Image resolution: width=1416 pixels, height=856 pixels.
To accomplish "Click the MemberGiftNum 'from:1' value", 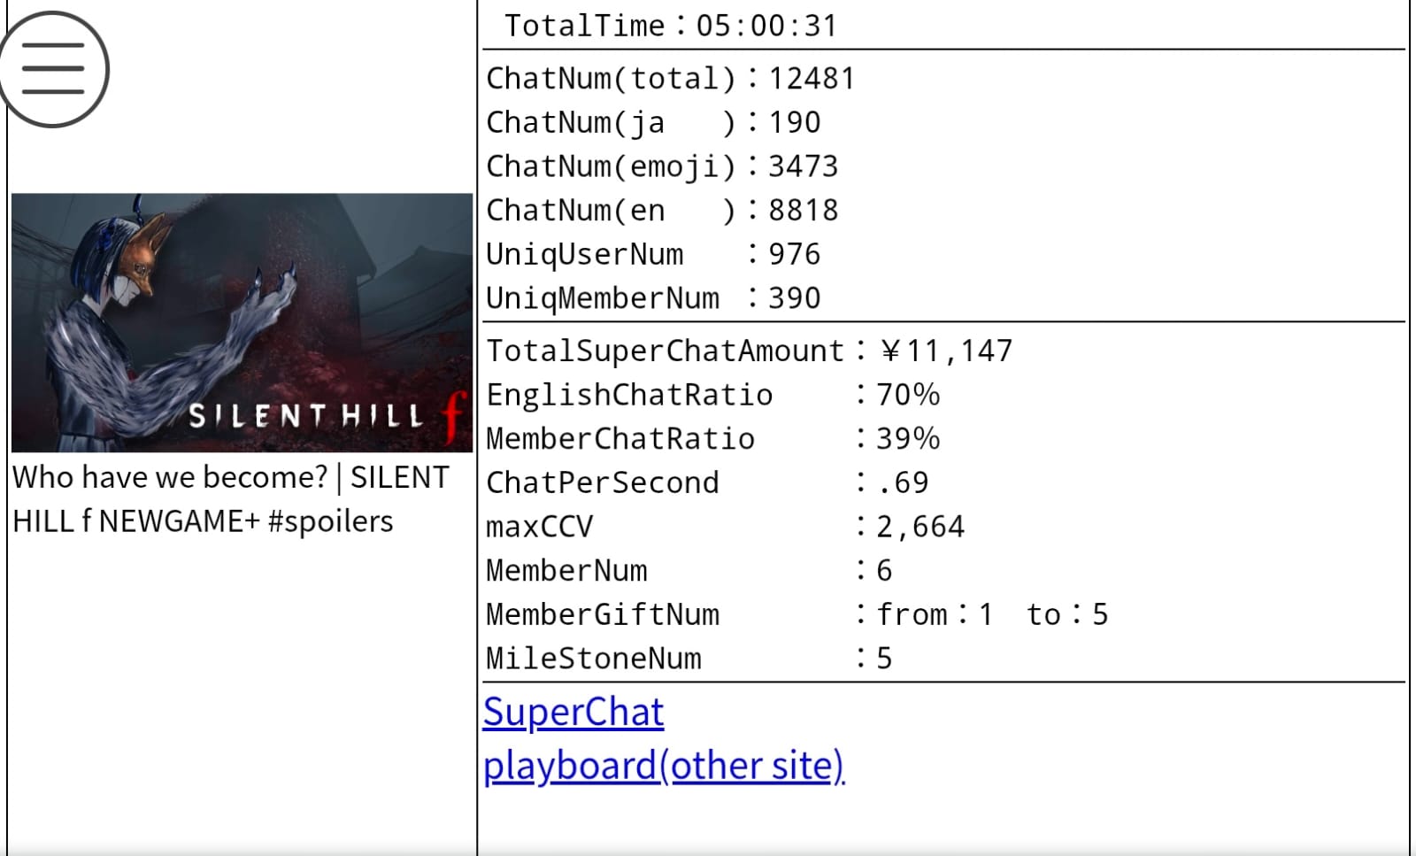I will [x=935, y=614].
